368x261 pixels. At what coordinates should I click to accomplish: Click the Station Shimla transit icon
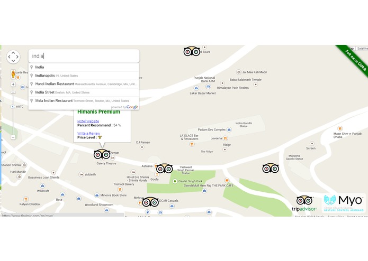coord(24,165)
